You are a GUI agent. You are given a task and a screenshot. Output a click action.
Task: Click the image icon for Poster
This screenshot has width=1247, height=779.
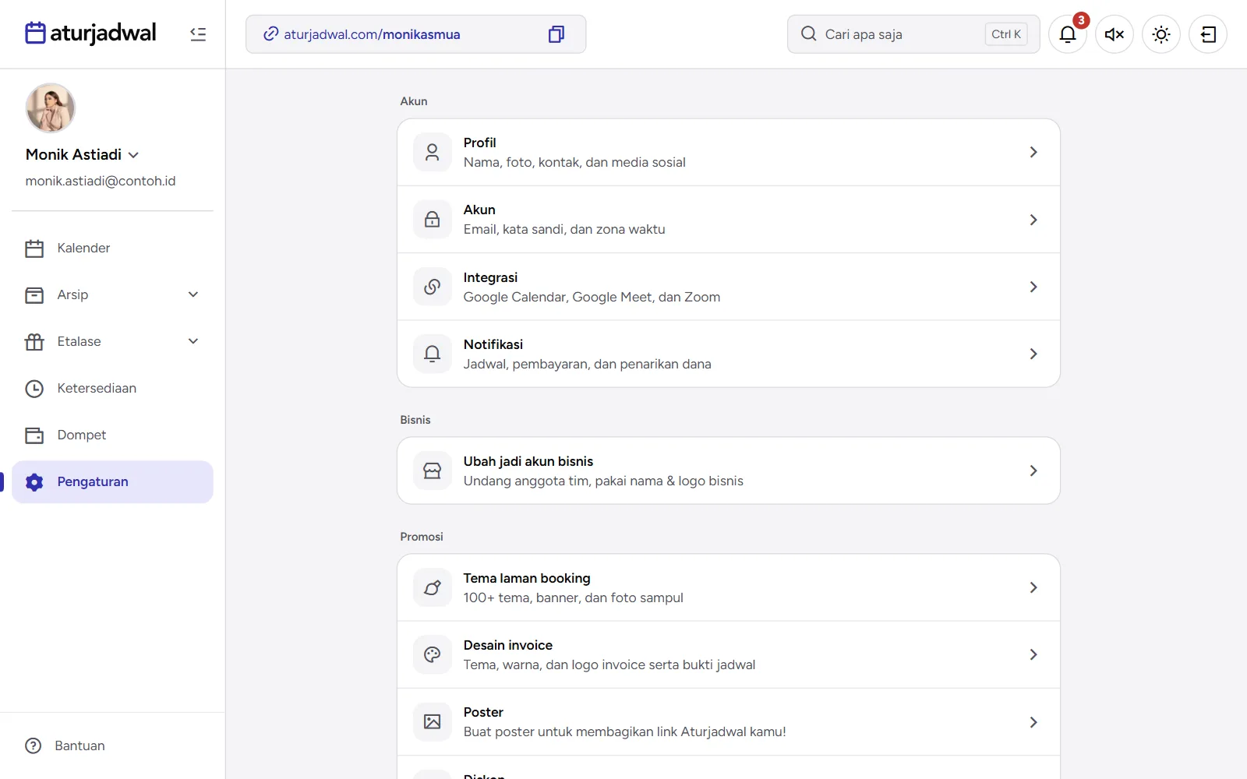(433, 722)
